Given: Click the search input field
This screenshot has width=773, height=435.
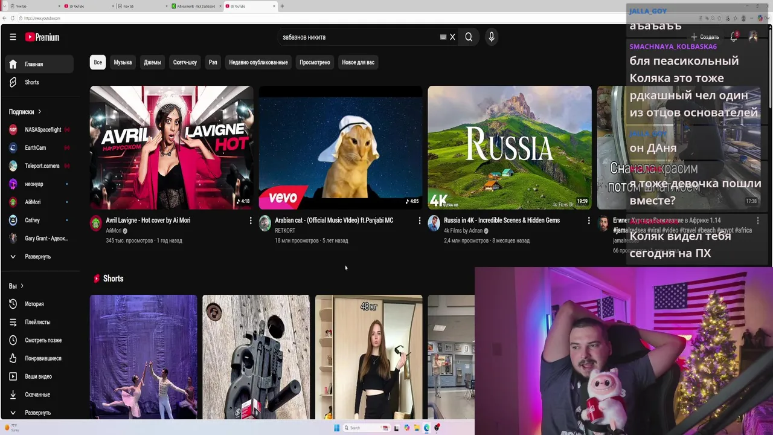Looking at the screenshot, I should tap(359, 37).
